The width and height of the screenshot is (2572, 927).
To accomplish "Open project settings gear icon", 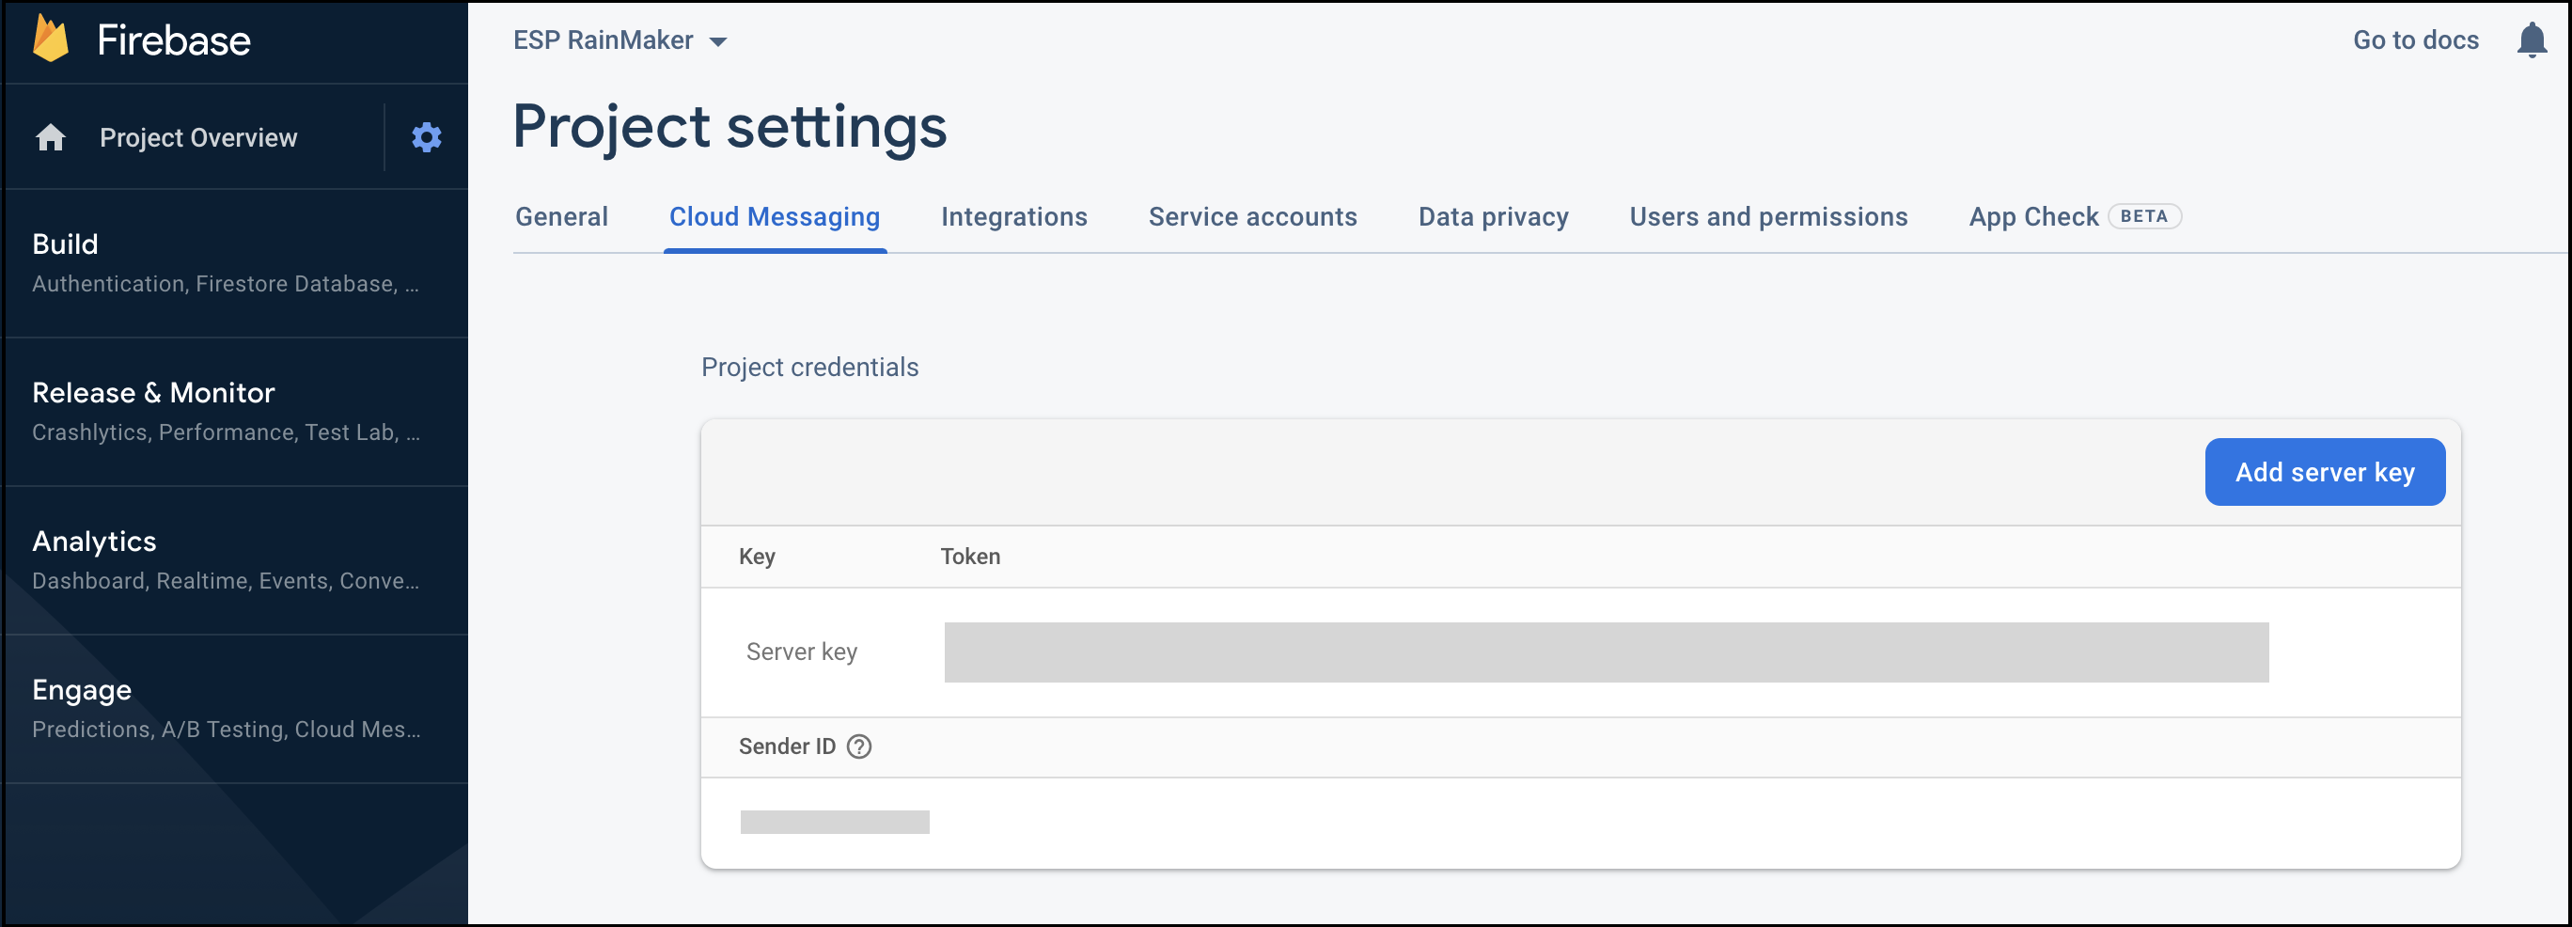I will [427, 137].
